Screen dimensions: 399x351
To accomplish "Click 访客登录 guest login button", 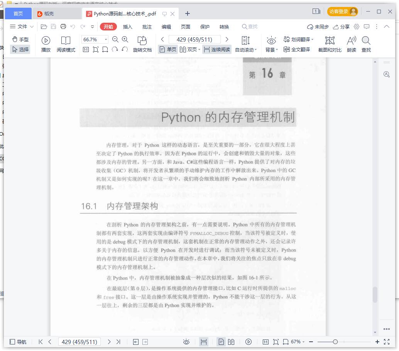I will [x=343, y=12].
